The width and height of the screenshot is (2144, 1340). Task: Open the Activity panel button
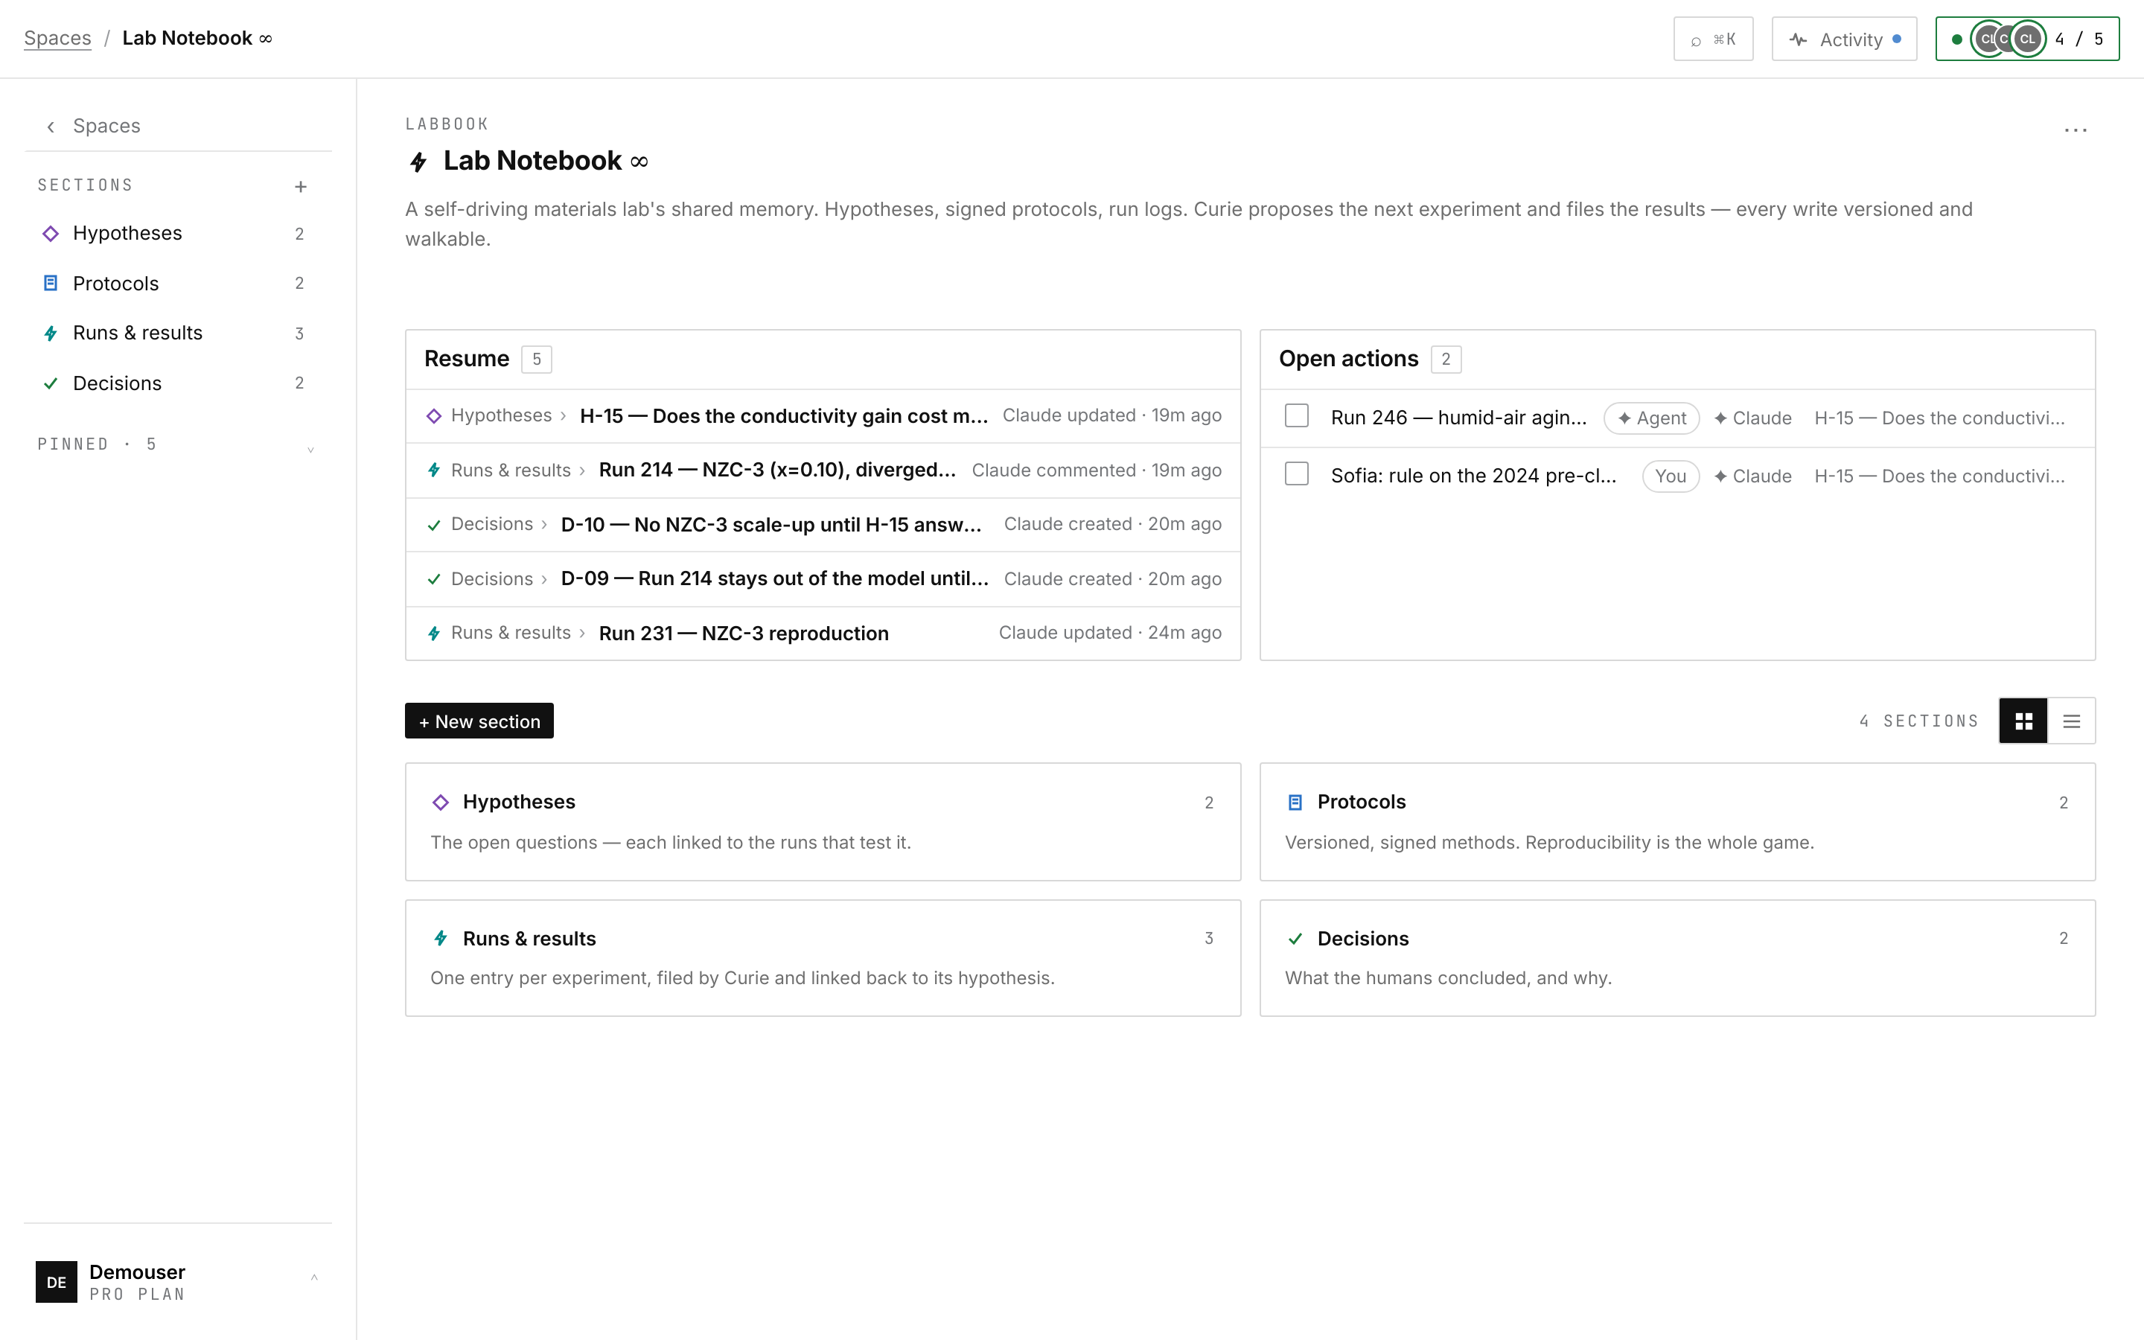tap(1844, 39)
